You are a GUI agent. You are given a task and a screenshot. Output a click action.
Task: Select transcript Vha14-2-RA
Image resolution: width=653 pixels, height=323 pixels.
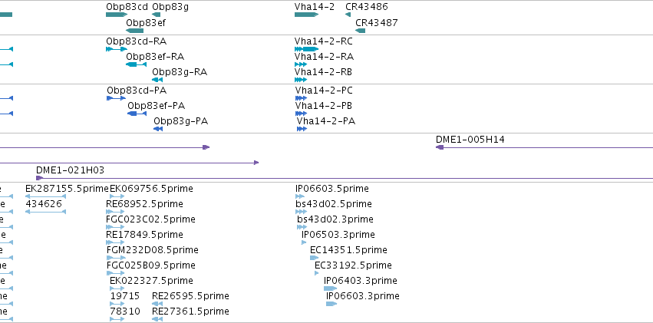point(301,64)
